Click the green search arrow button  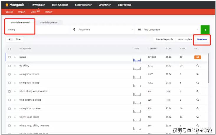[x=205, y=30]
